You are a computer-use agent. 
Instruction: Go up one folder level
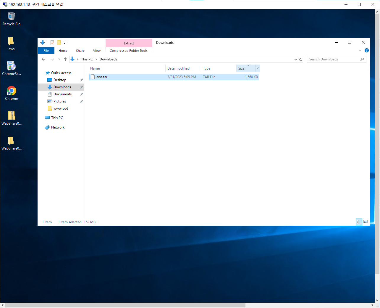(65, 59)
